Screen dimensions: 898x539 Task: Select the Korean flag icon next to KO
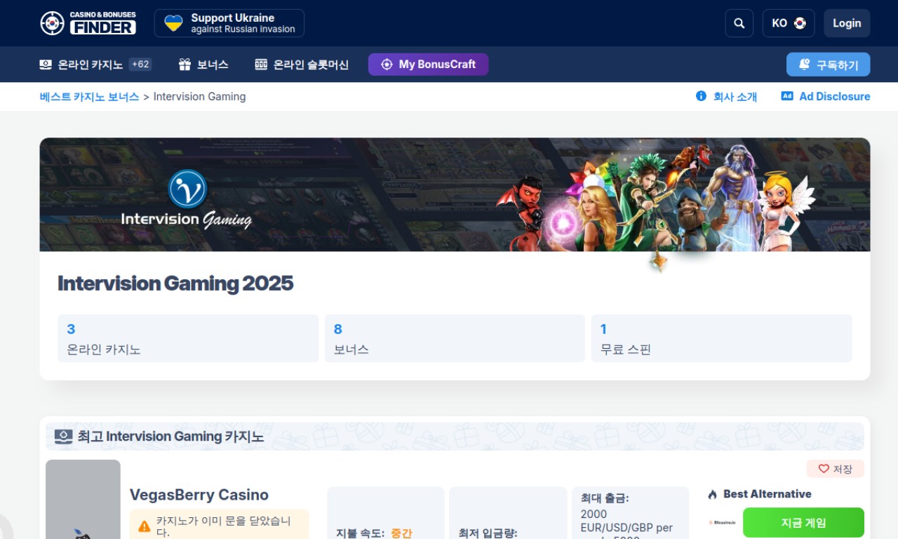click(800, 23)
